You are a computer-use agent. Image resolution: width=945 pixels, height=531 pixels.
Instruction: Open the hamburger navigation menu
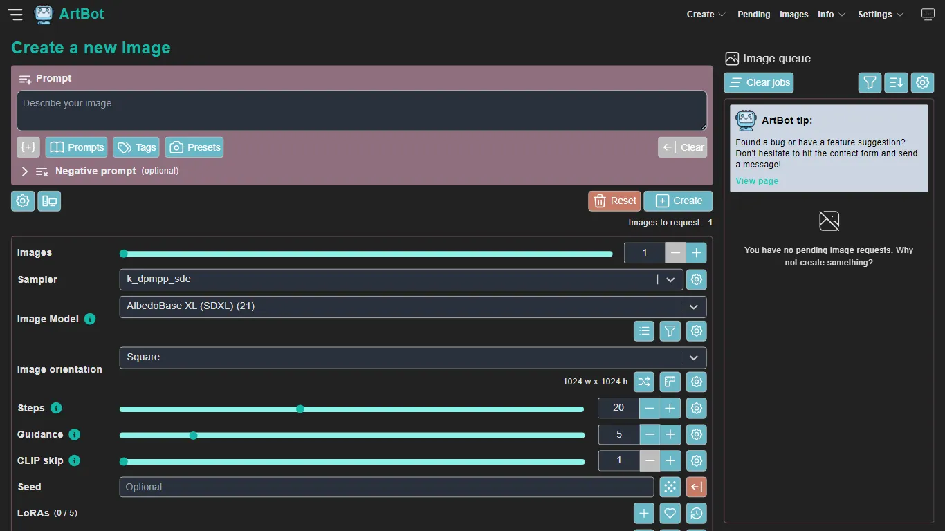(15, 15)
